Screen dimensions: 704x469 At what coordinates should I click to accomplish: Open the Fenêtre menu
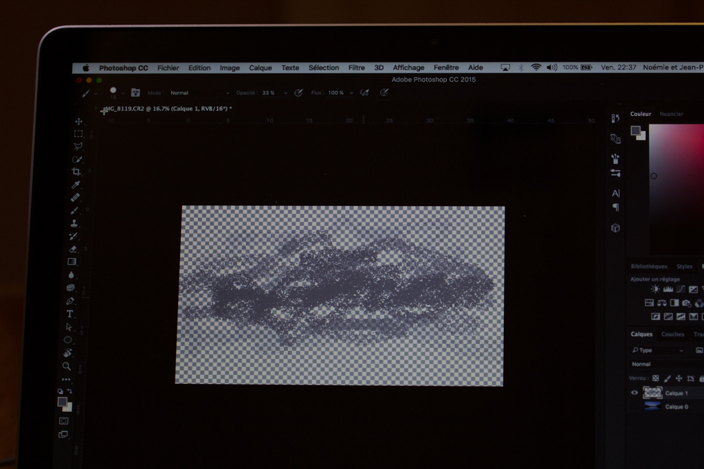pyautogui.click(x=446, y=67)
